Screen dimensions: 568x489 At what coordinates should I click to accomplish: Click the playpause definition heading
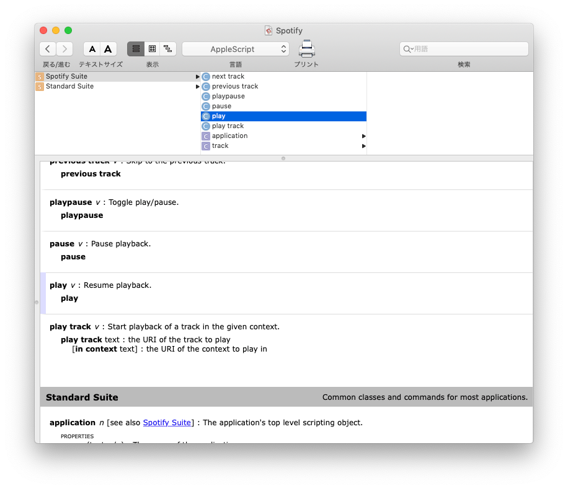click(71, 202)
